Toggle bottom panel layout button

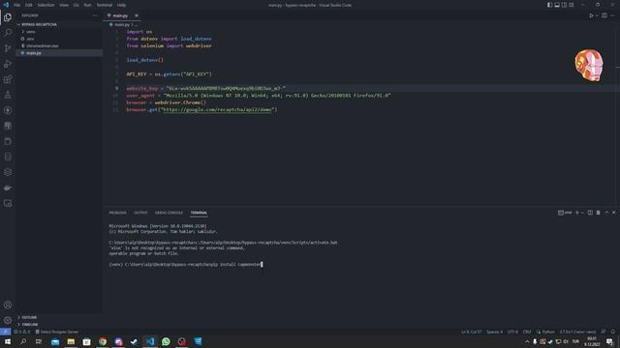[x=557, y=5]
